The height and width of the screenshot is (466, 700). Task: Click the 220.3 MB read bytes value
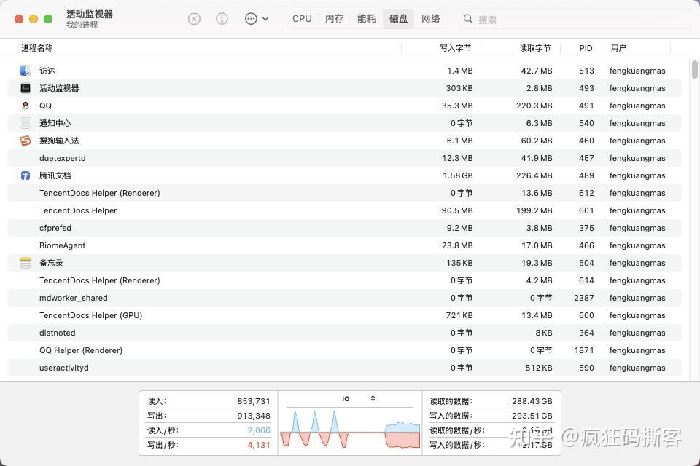[534, 106]
